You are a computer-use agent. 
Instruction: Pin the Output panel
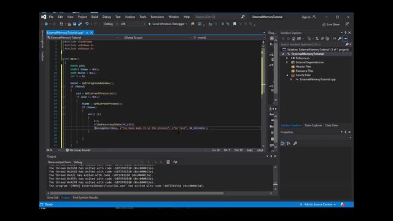[x=271, y=157]
